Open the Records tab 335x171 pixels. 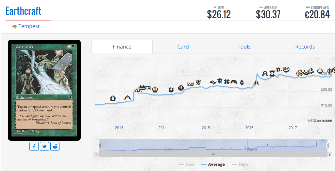click(x=305, y=47)
